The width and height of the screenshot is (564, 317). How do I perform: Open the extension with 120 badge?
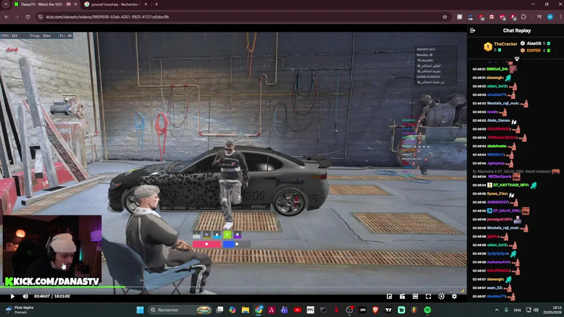(x=470, y=17)
